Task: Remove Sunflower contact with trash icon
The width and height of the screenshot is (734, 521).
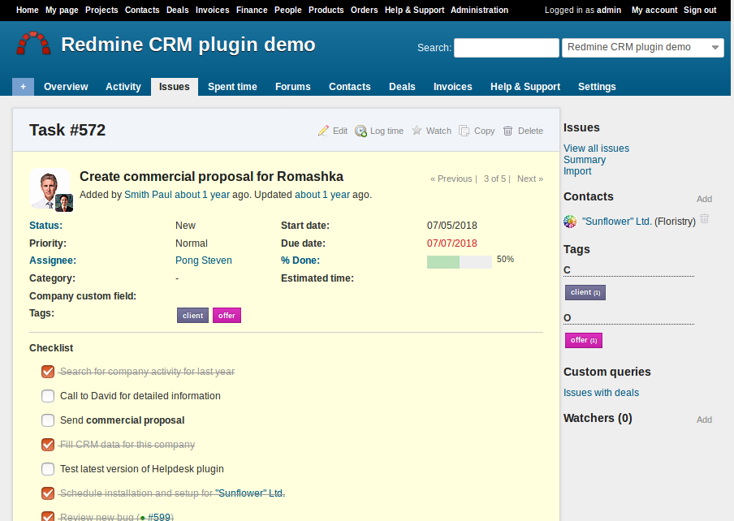Action: (x=705, y=219)
